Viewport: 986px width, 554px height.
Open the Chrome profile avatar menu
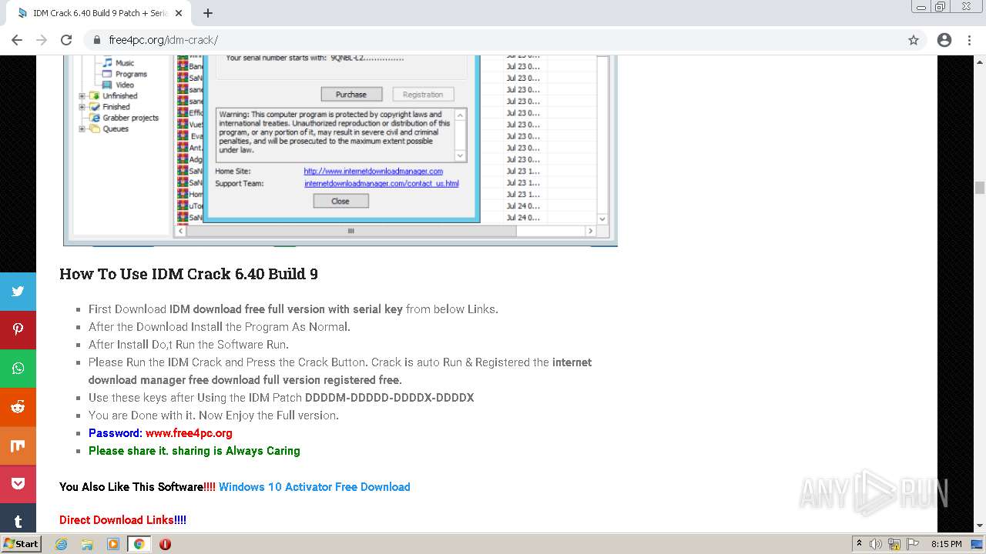click(944, 40)
